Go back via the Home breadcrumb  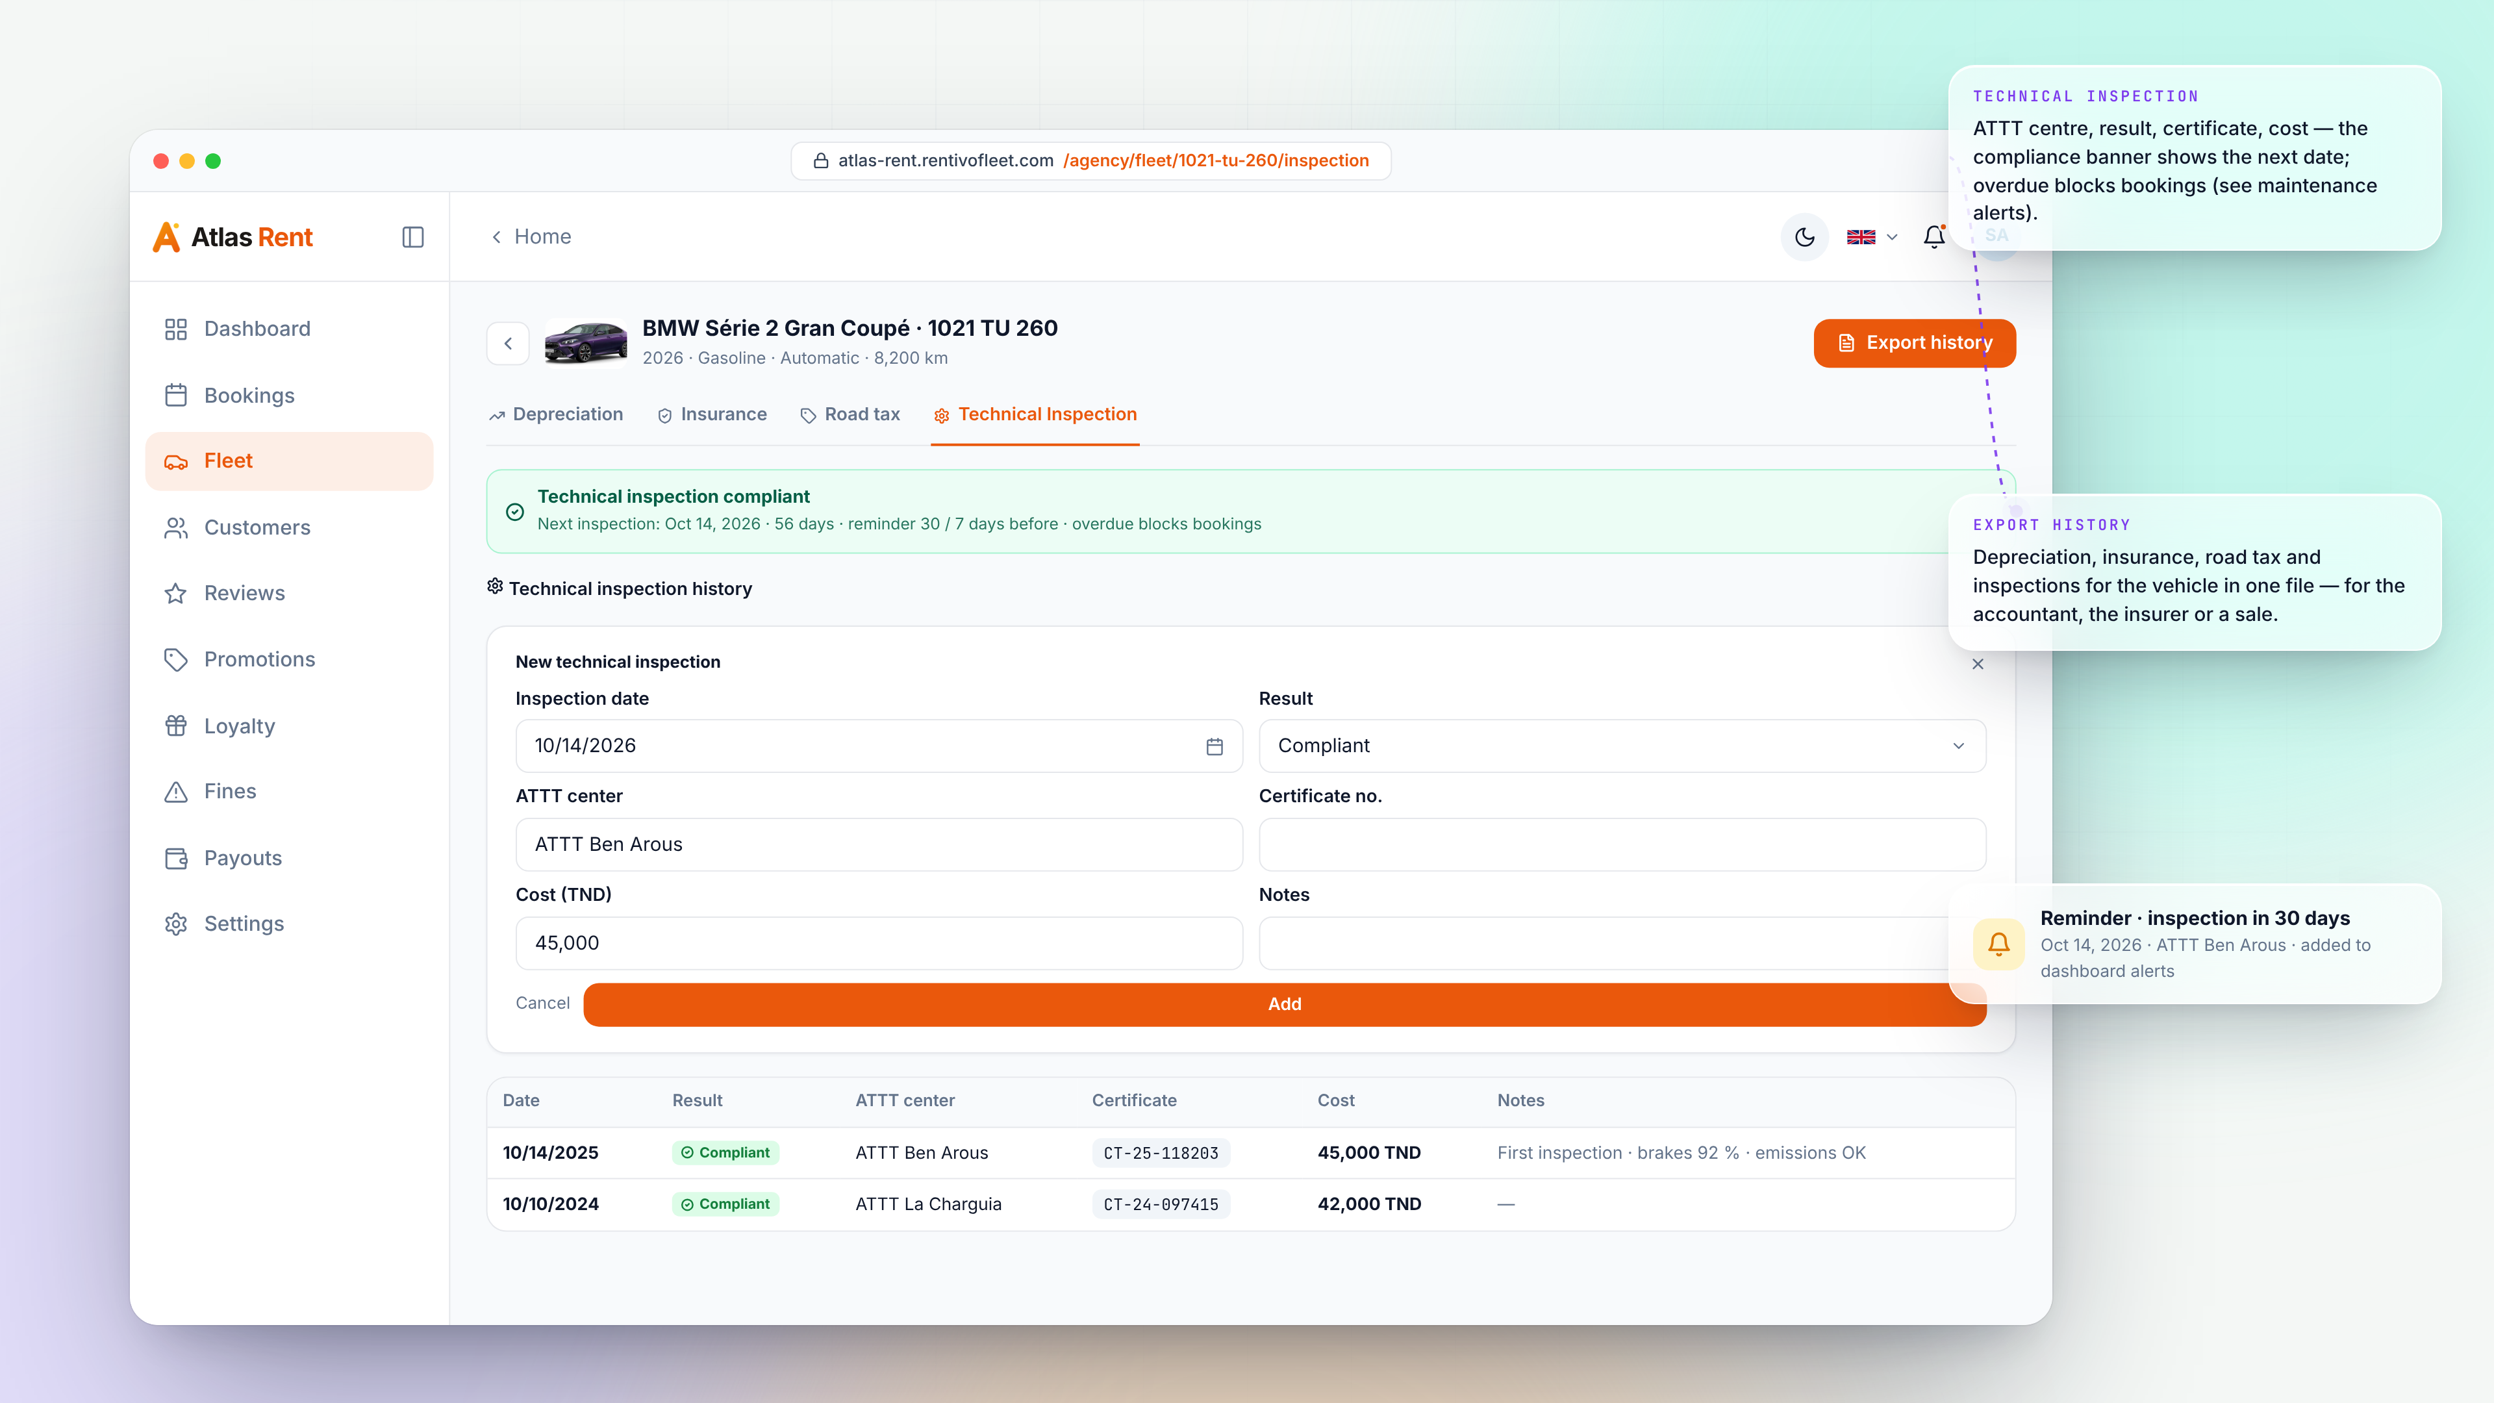(531, 237)
